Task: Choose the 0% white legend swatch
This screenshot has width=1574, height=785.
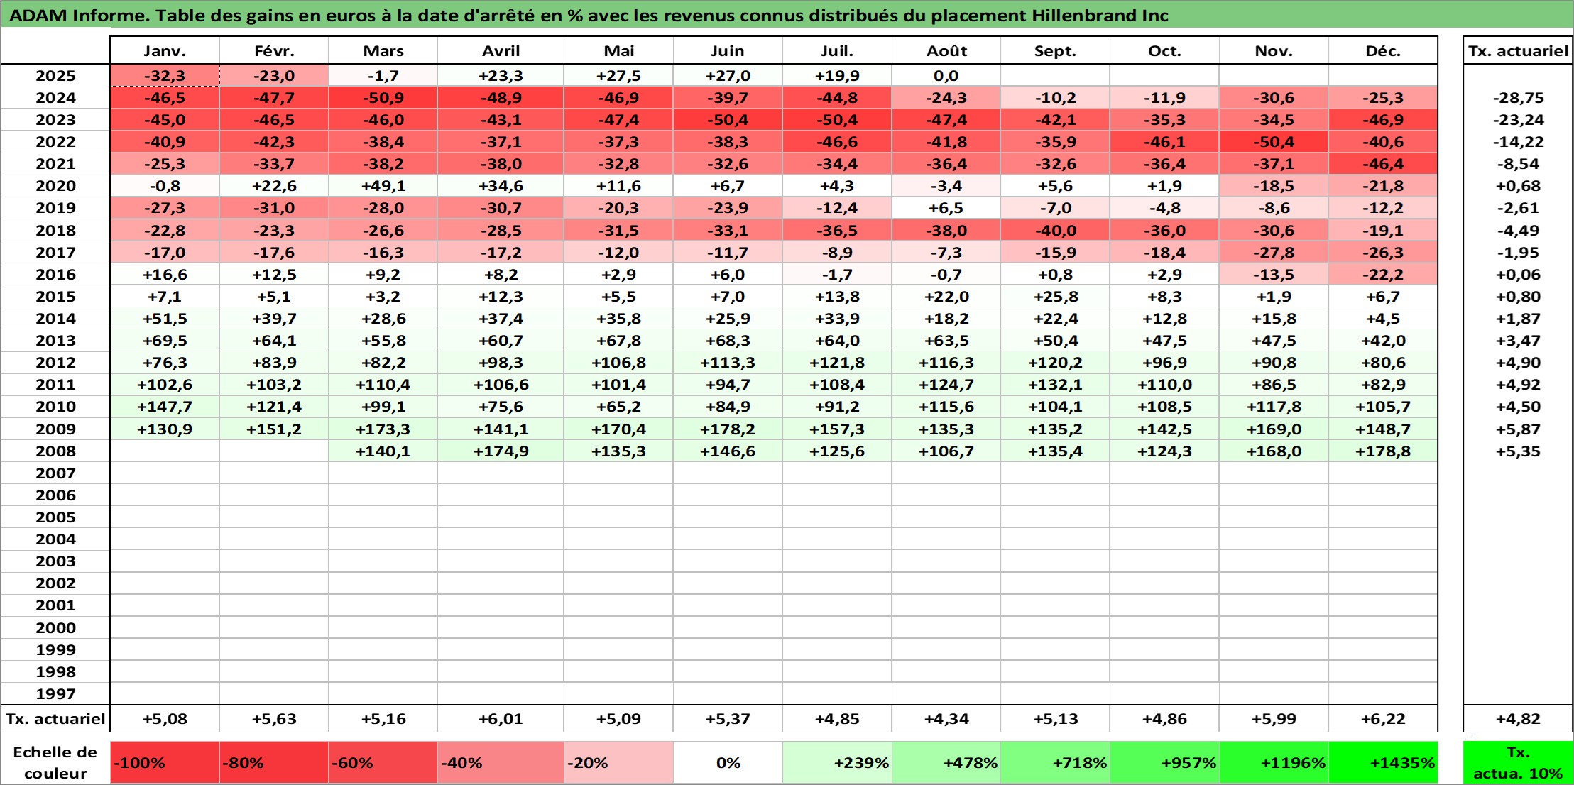Action: point(728,763)
